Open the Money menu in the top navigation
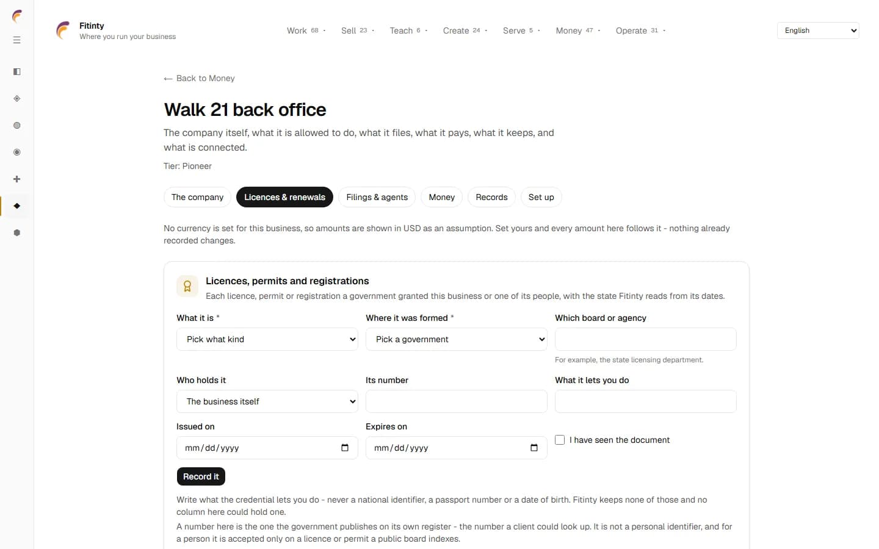The width and height of the screenshot is (879, 549). click(578, 30)
